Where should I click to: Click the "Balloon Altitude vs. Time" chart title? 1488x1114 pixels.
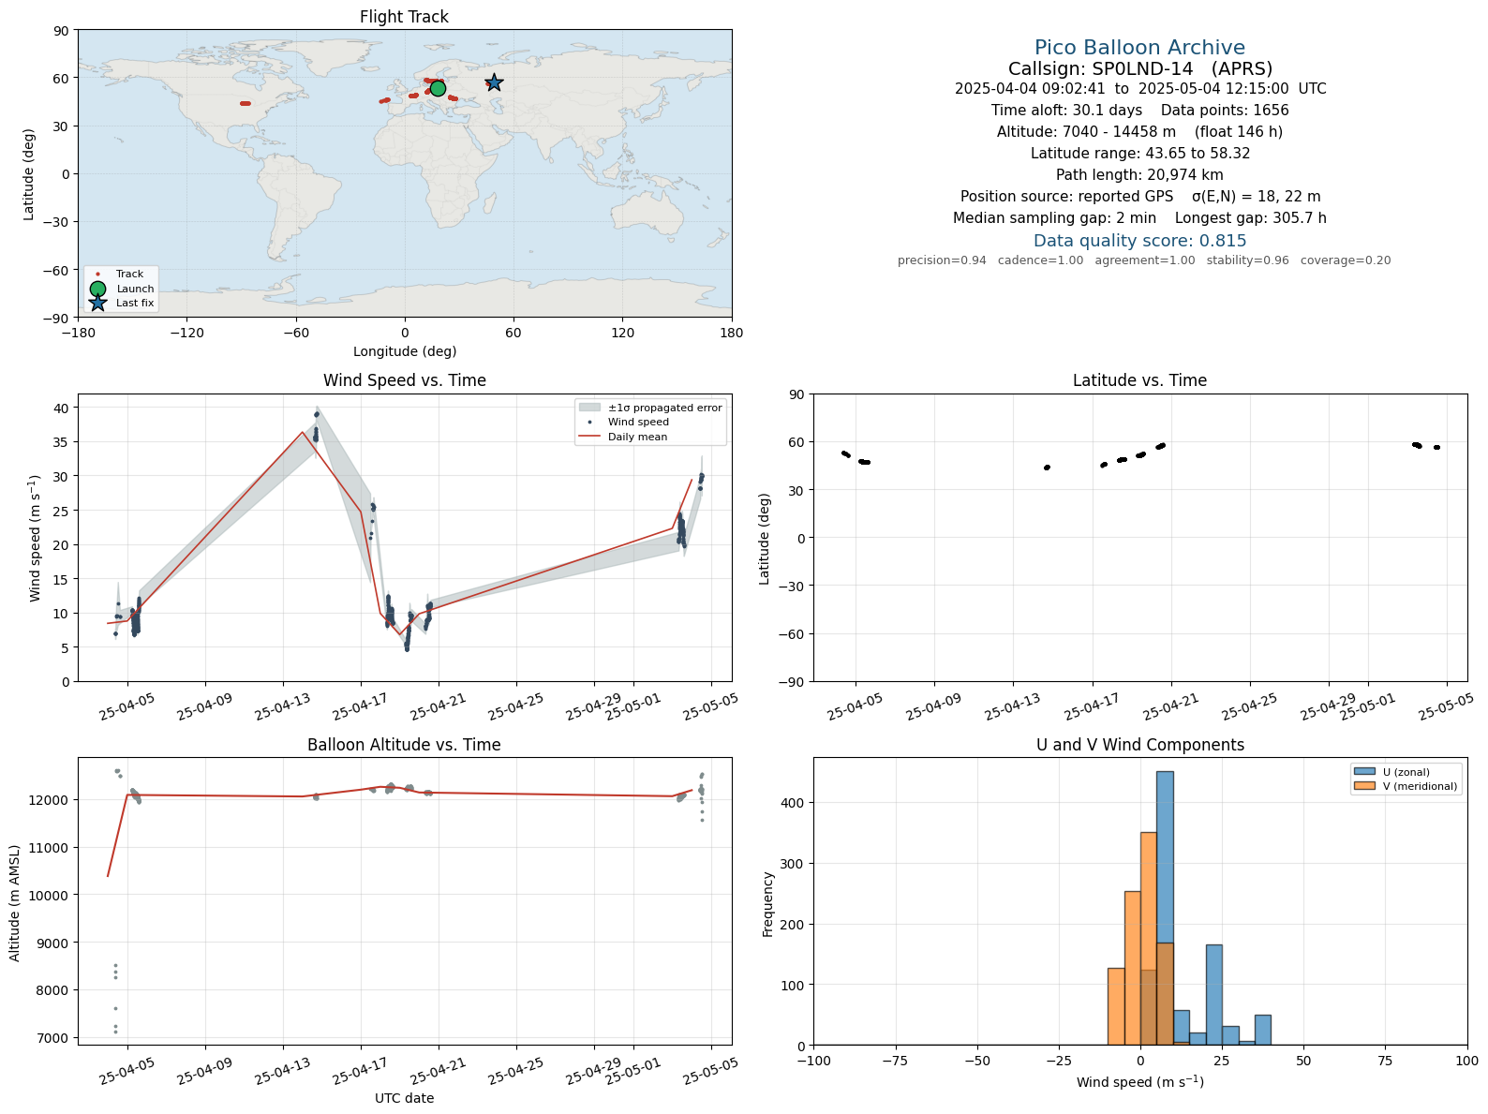coord(404,745)
